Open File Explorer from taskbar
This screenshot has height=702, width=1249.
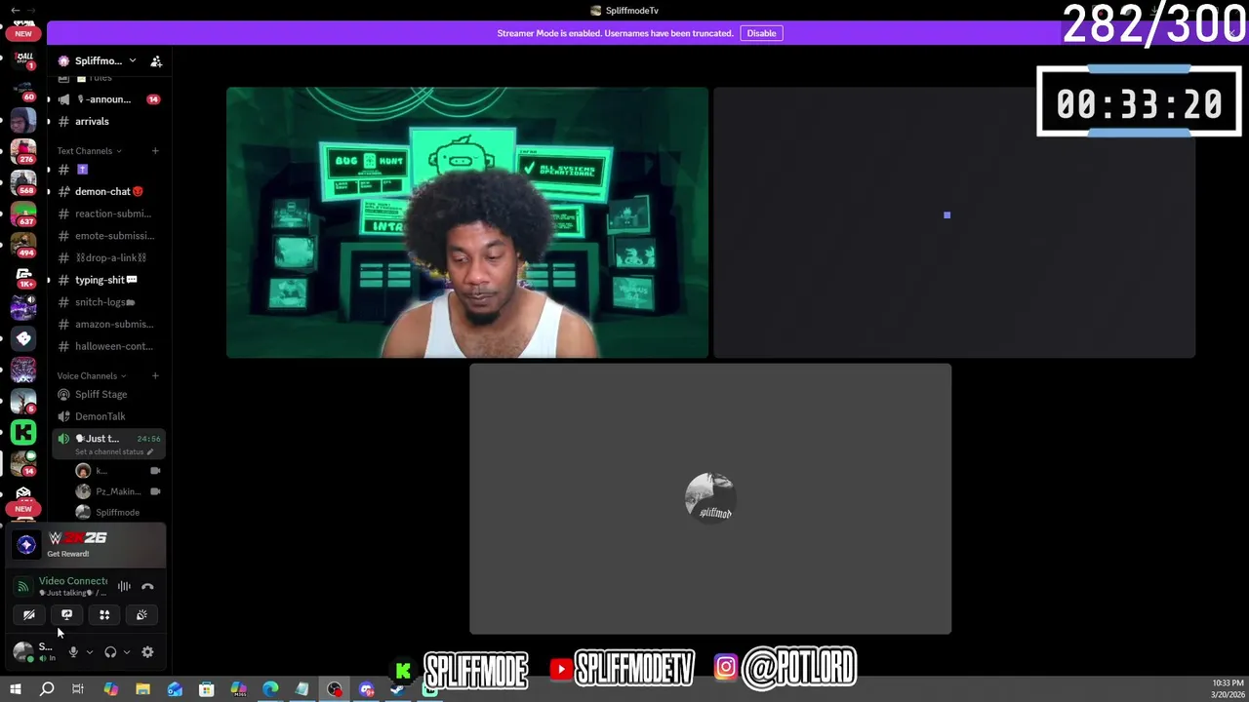click(142, 690)
